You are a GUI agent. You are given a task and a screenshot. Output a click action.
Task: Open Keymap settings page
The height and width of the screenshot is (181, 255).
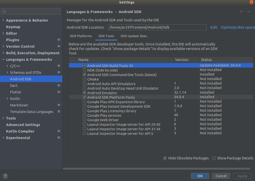point(13,27)
